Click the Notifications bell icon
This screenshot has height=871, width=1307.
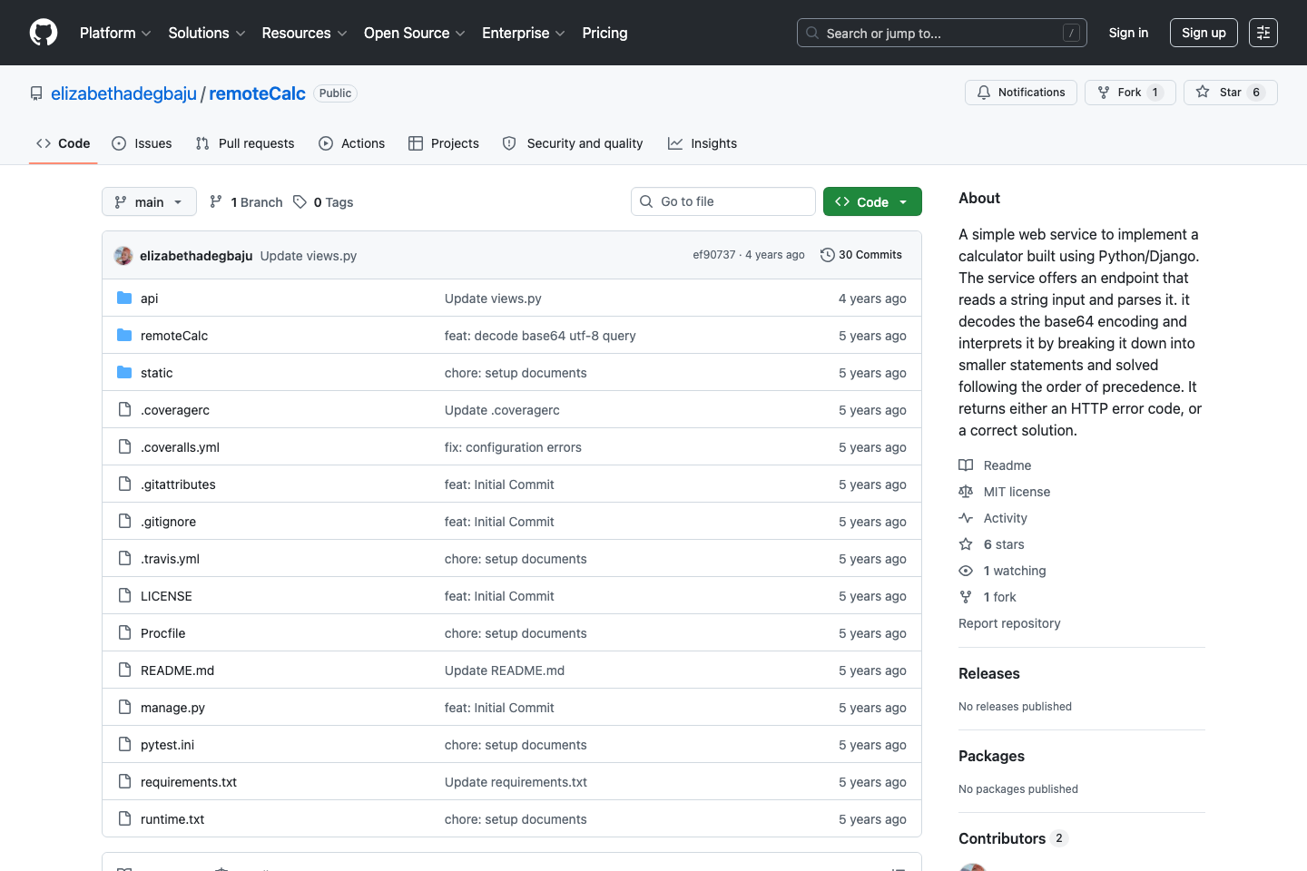[x=984, y=92]
